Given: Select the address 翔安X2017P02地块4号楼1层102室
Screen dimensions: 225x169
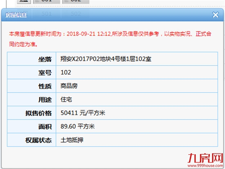Looking at the screenshot, I should tap(106, 59).
